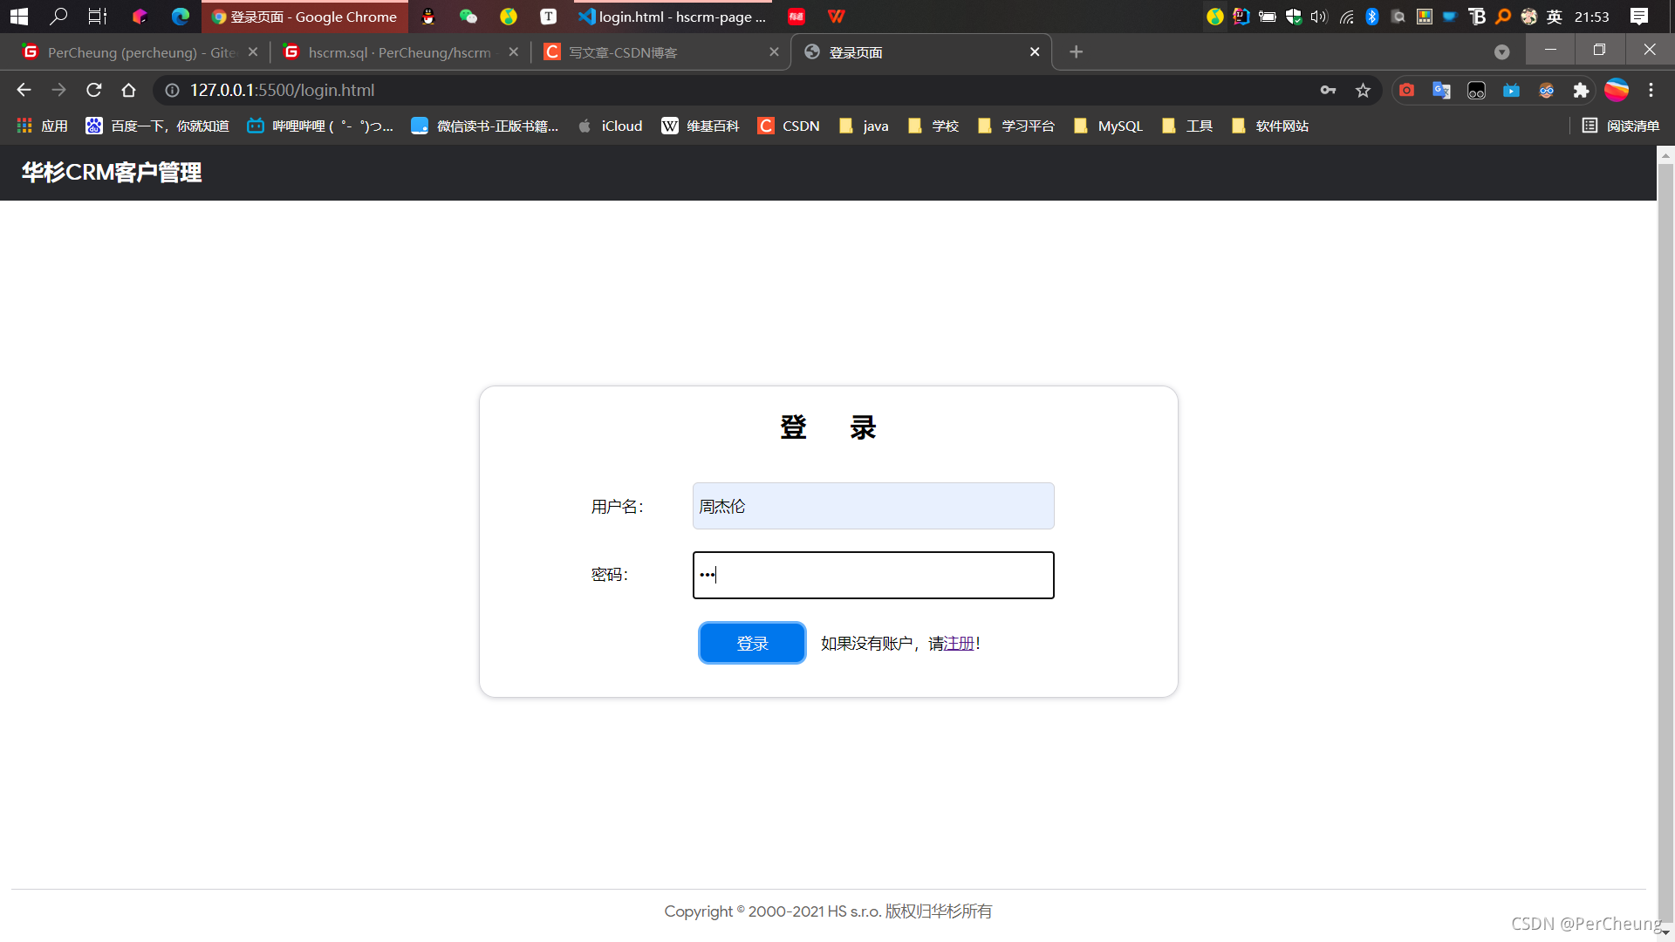Click the 用户名 input field
The width and height of the screenshot is (1675, 942).
[x=873, y=506]
